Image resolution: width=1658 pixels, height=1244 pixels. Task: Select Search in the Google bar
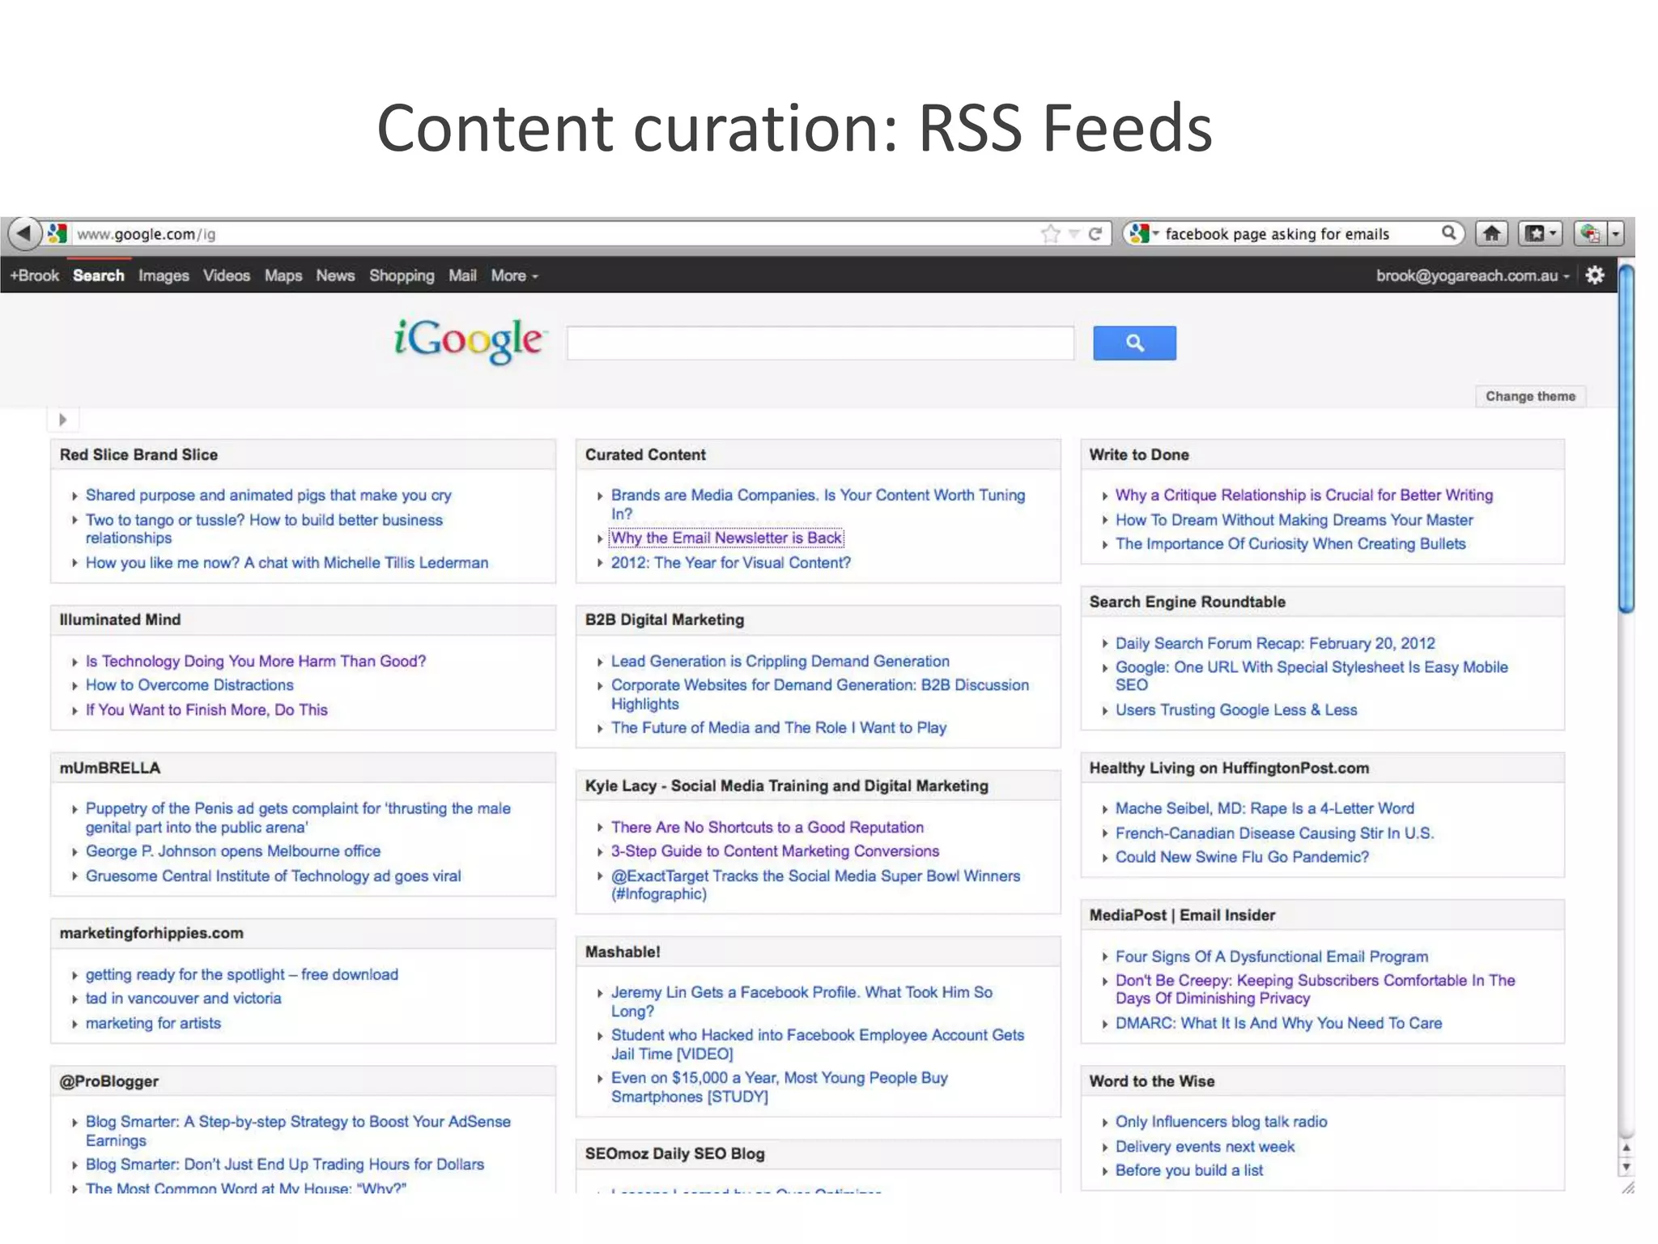point(99,275)
